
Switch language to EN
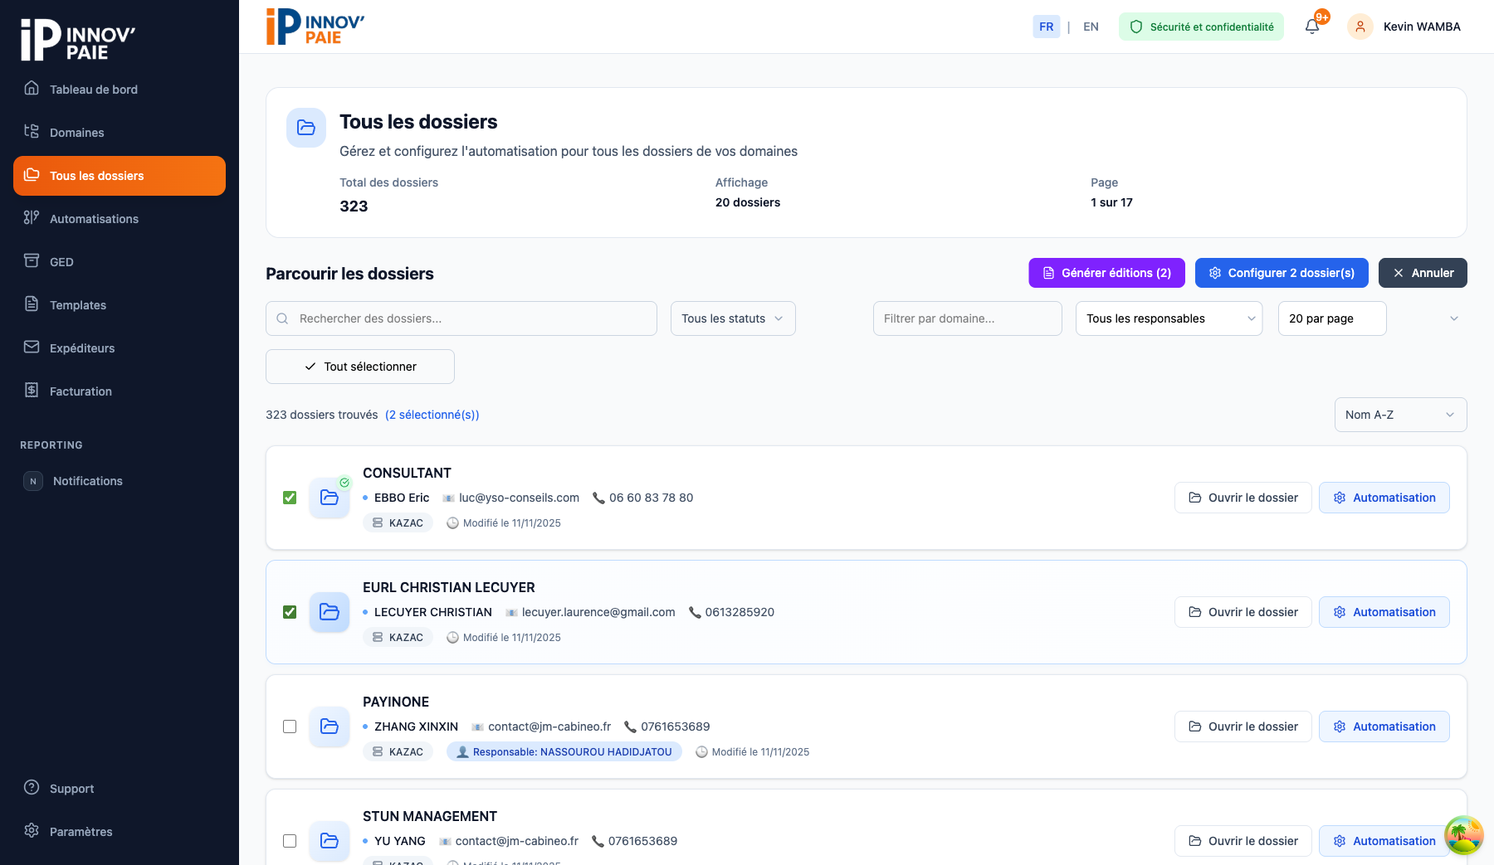pyautogui.click(x=1091, y=26)
